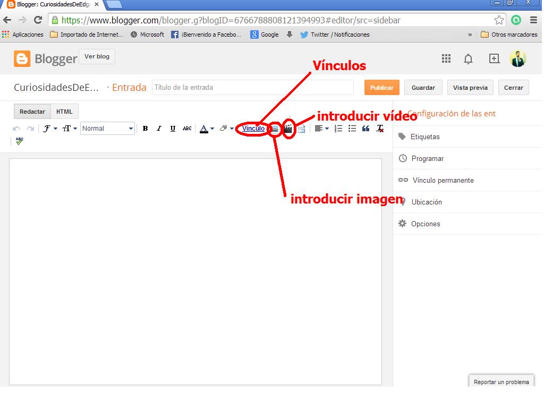Redo the last edit in toolbar
This screenshot has height=408, width=544.
point(30,129)
